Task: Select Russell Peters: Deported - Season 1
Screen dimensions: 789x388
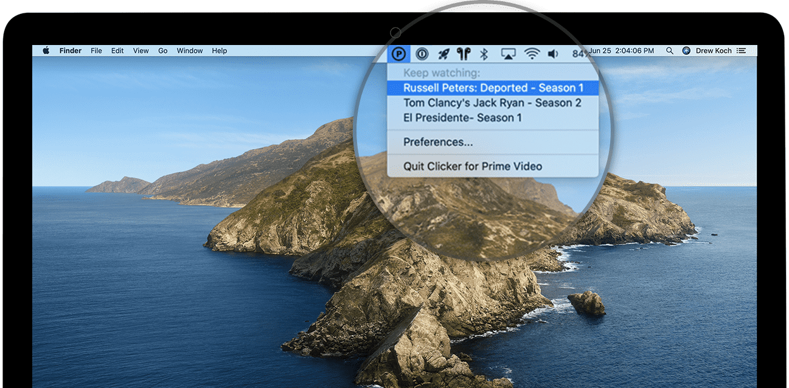Action: tap(493, 88)
